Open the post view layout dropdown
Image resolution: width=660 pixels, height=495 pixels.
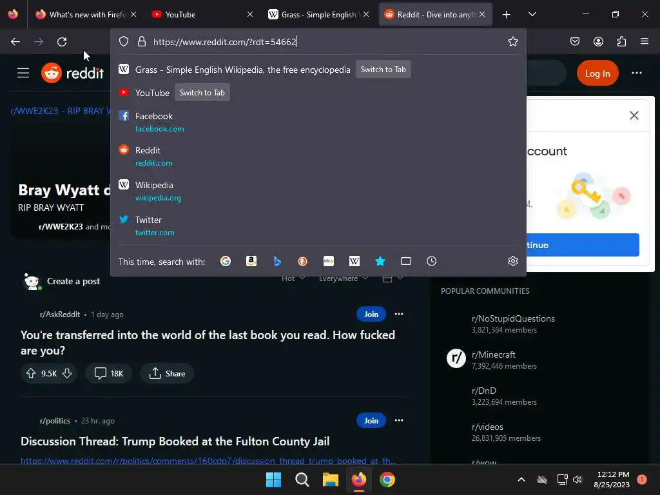tap(393, 278)
